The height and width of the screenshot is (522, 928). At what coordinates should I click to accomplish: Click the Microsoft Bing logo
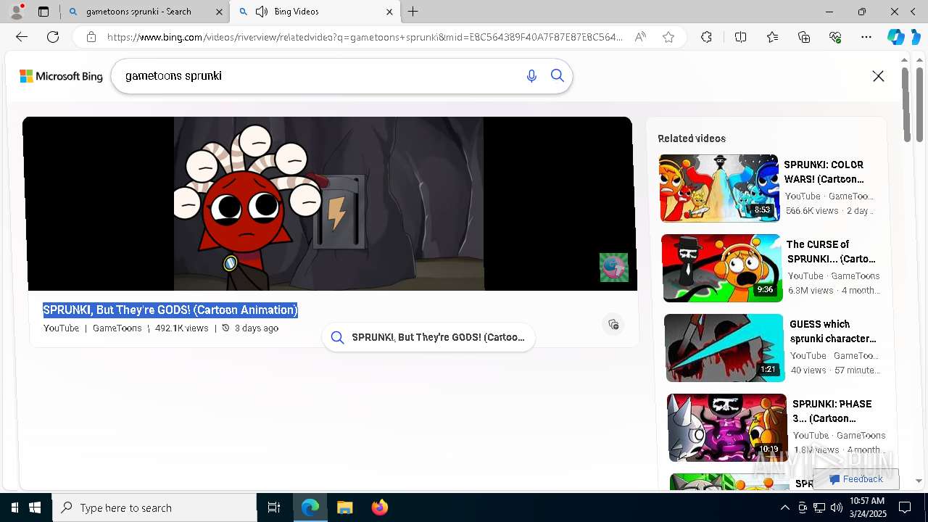[61, 76]
